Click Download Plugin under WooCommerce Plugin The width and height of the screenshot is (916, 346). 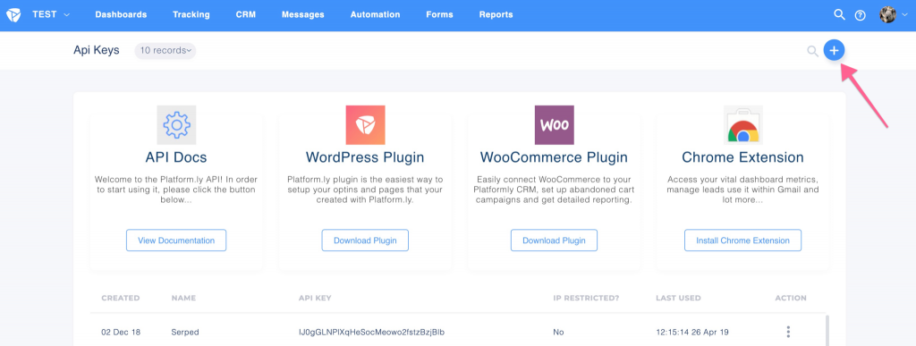(554, 241)
